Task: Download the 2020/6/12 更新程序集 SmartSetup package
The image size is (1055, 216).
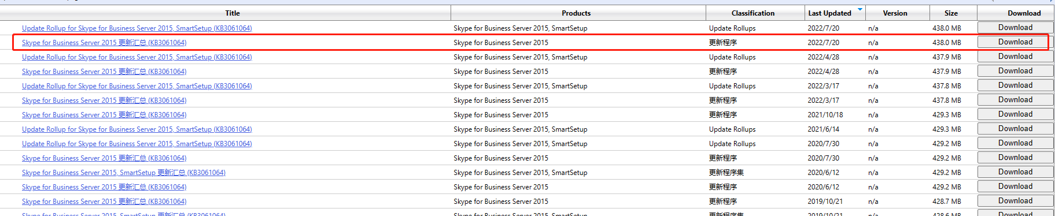Action: (1015, 172)
